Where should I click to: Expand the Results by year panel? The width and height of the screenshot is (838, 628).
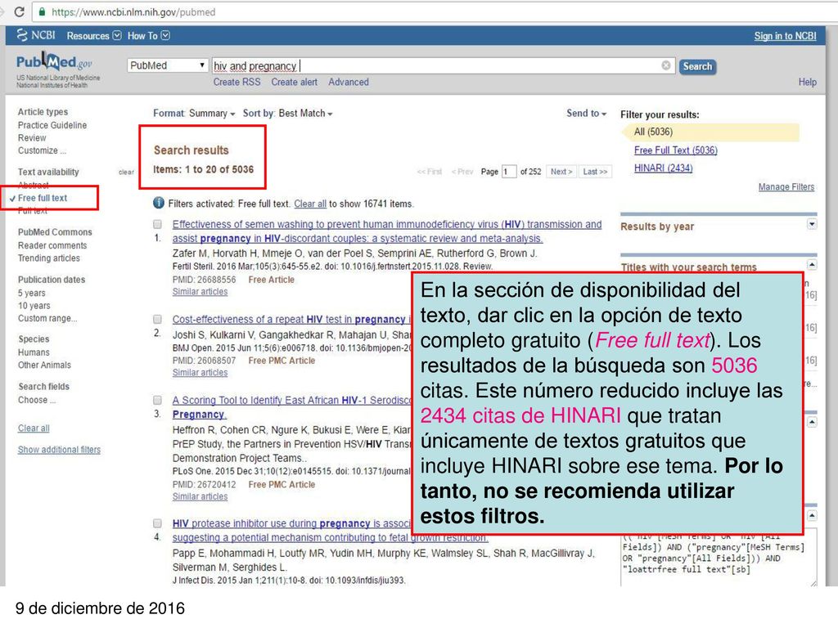[812, 224]
